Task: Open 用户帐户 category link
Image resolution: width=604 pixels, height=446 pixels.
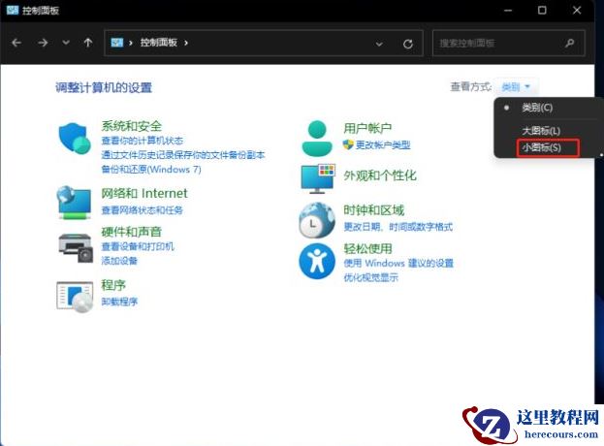Action: tap(367, 128)
